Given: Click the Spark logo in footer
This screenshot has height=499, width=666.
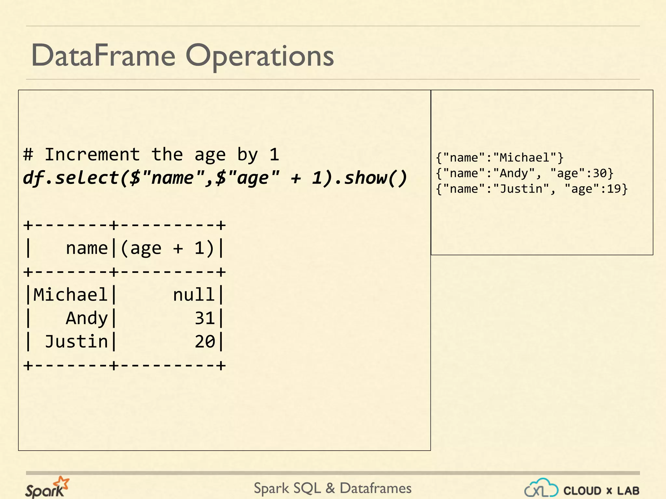Looking at the screenshot, I should pos(47,487).
